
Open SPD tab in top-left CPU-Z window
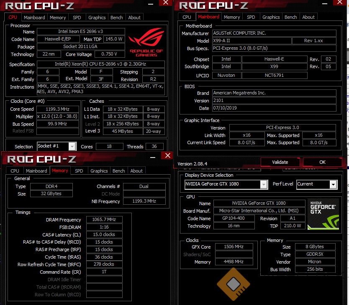77,18
